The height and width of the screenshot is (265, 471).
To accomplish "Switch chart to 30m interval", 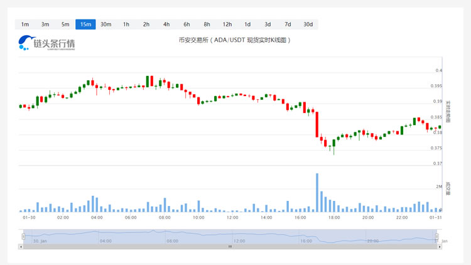I will [x=106, y=24].
